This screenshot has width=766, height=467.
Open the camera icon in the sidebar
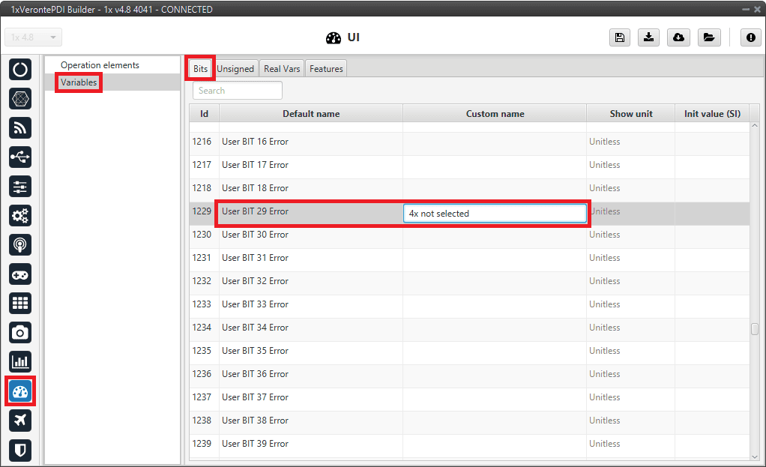coord(20,332)
